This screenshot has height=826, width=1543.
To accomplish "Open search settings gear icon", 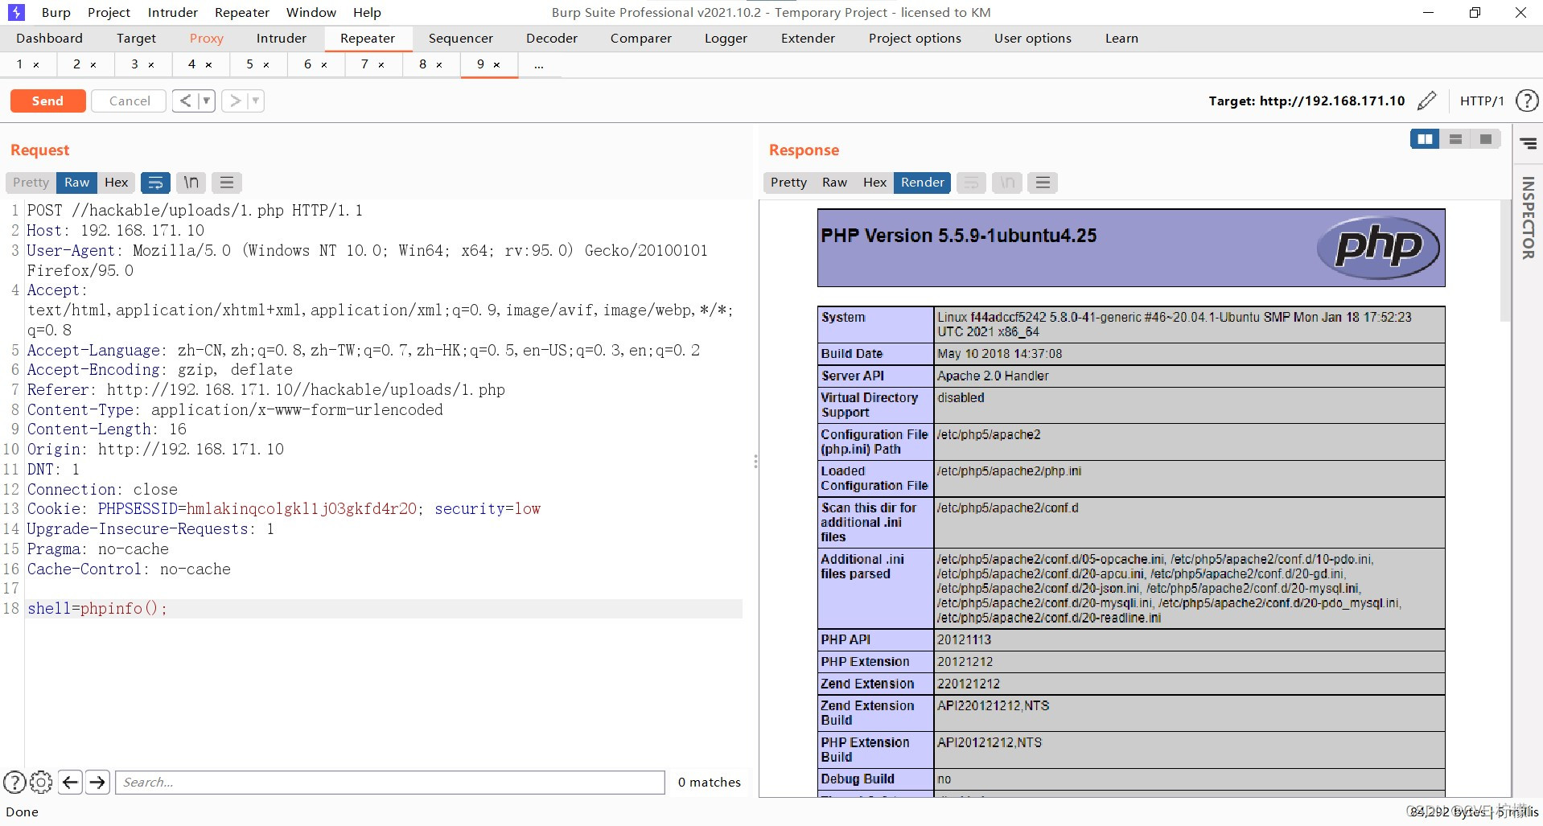I will coord(41,782).
